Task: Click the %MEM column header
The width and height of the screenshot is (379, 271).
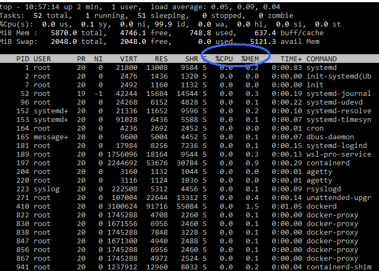Action: click(x=250, y=59)
